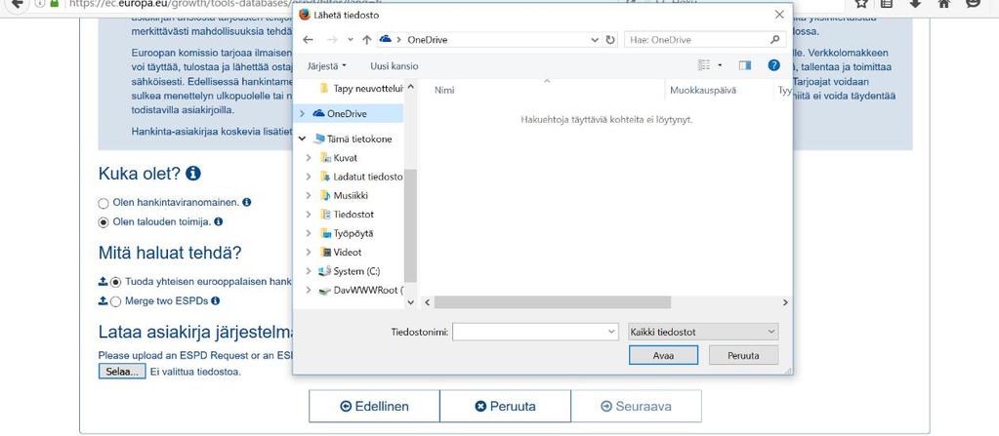The image size is (999, 436).
Task: Select the Olen talouden toimija radio button
Action: 104,222
